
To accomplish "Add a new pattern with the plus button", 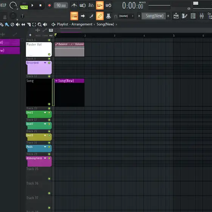I will tap(168, 16).
